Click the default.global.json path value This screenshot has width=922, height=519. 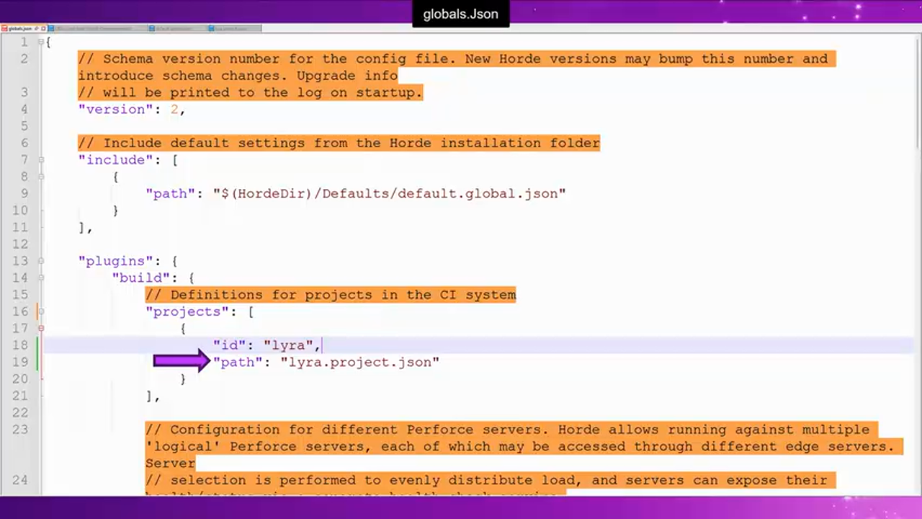click(389, 193)
